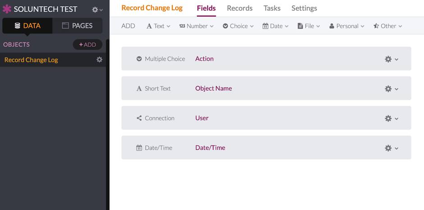
Task: Click the + ADD object button
Action: click(88, 45)
